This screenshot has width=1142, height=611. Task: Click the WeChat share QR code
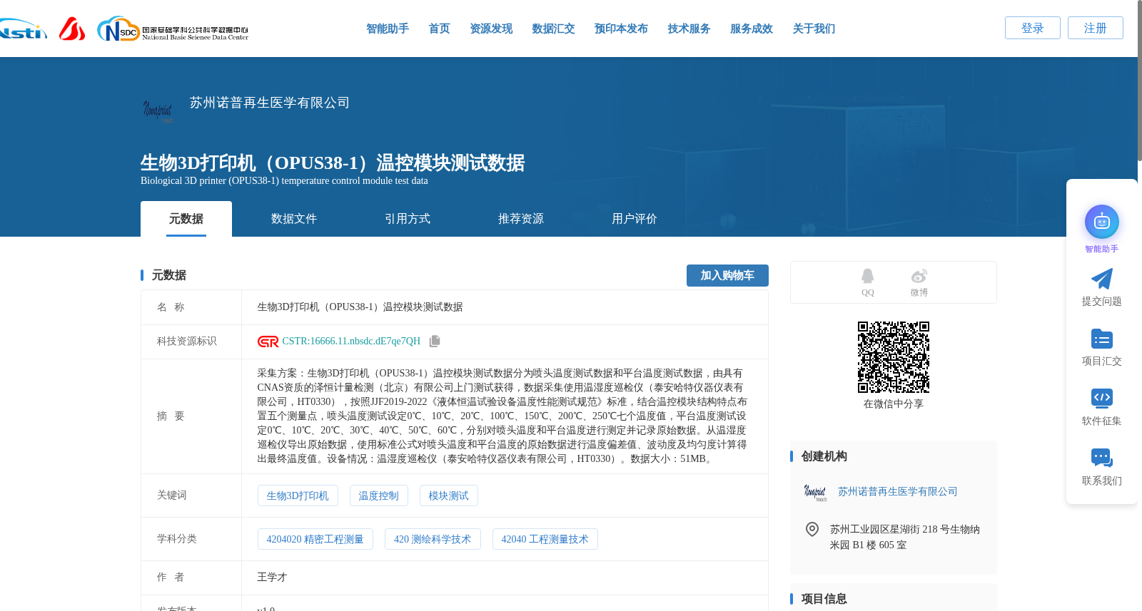point(893,356)
